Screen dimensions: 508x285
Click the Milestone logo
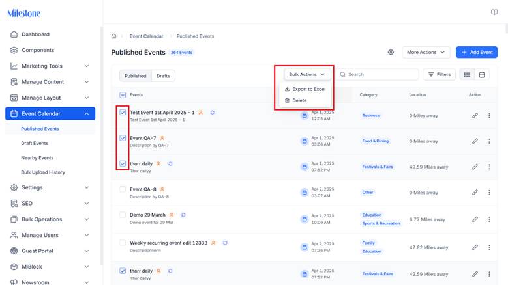[x=23, y=13]
